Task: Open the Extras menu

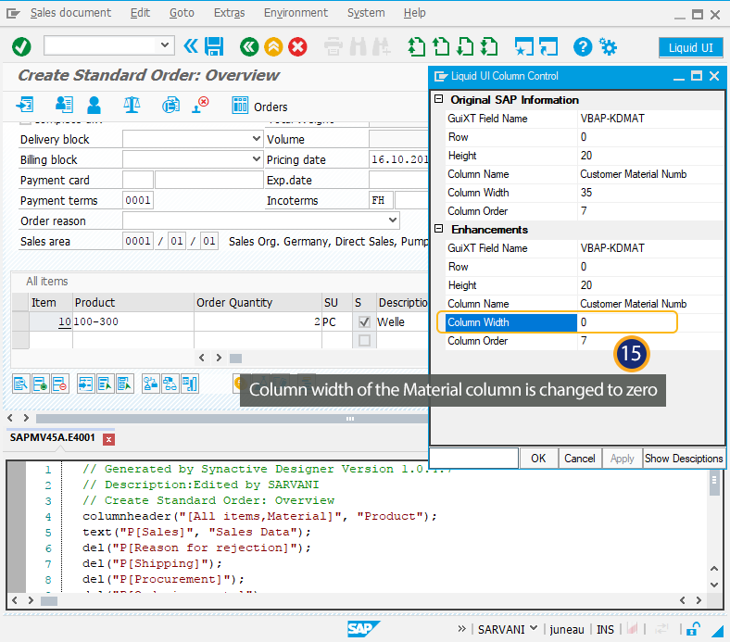Action: point(229,13)
